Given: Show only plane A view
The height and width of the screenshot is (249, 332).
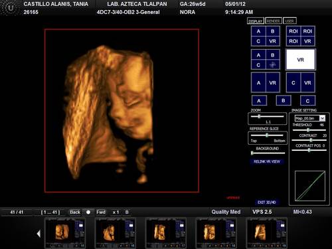Looking at the screenshot, I should coord(259,101).
